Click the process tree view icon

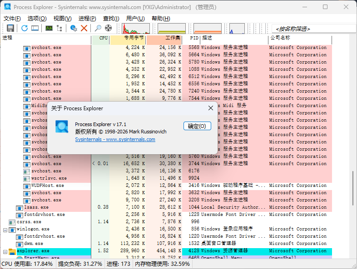(x=59, y=28)
